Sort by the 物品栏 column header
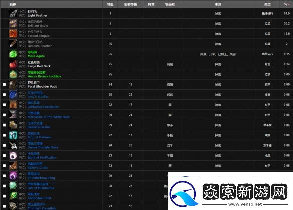Image resolution: width=293 pixels, height=210 pixels. click(x=170, y=4)
